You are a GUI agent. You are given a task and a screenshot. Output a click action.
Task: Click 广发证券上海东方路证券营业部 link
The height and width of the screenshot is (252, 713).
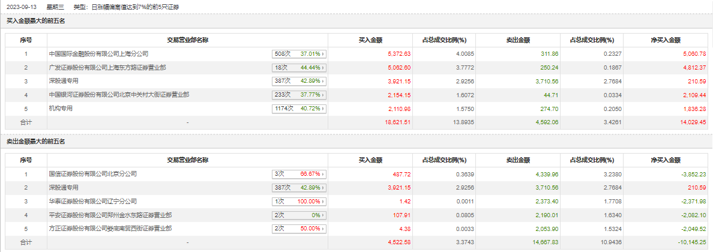click(x=107, y=68)
